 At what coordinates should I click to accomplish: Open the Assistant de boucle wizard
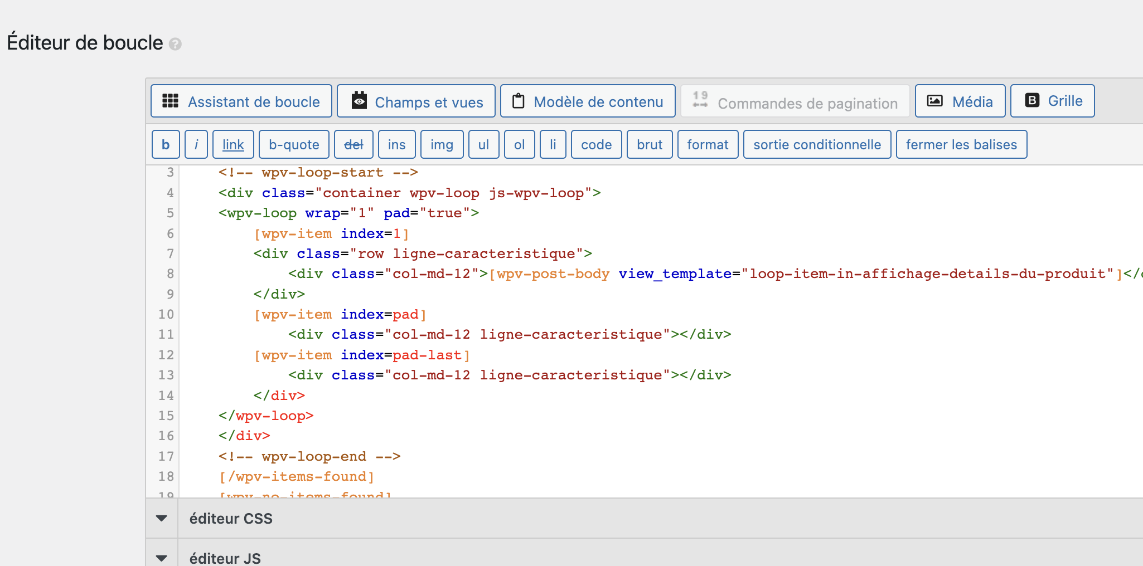click(241, 101)
